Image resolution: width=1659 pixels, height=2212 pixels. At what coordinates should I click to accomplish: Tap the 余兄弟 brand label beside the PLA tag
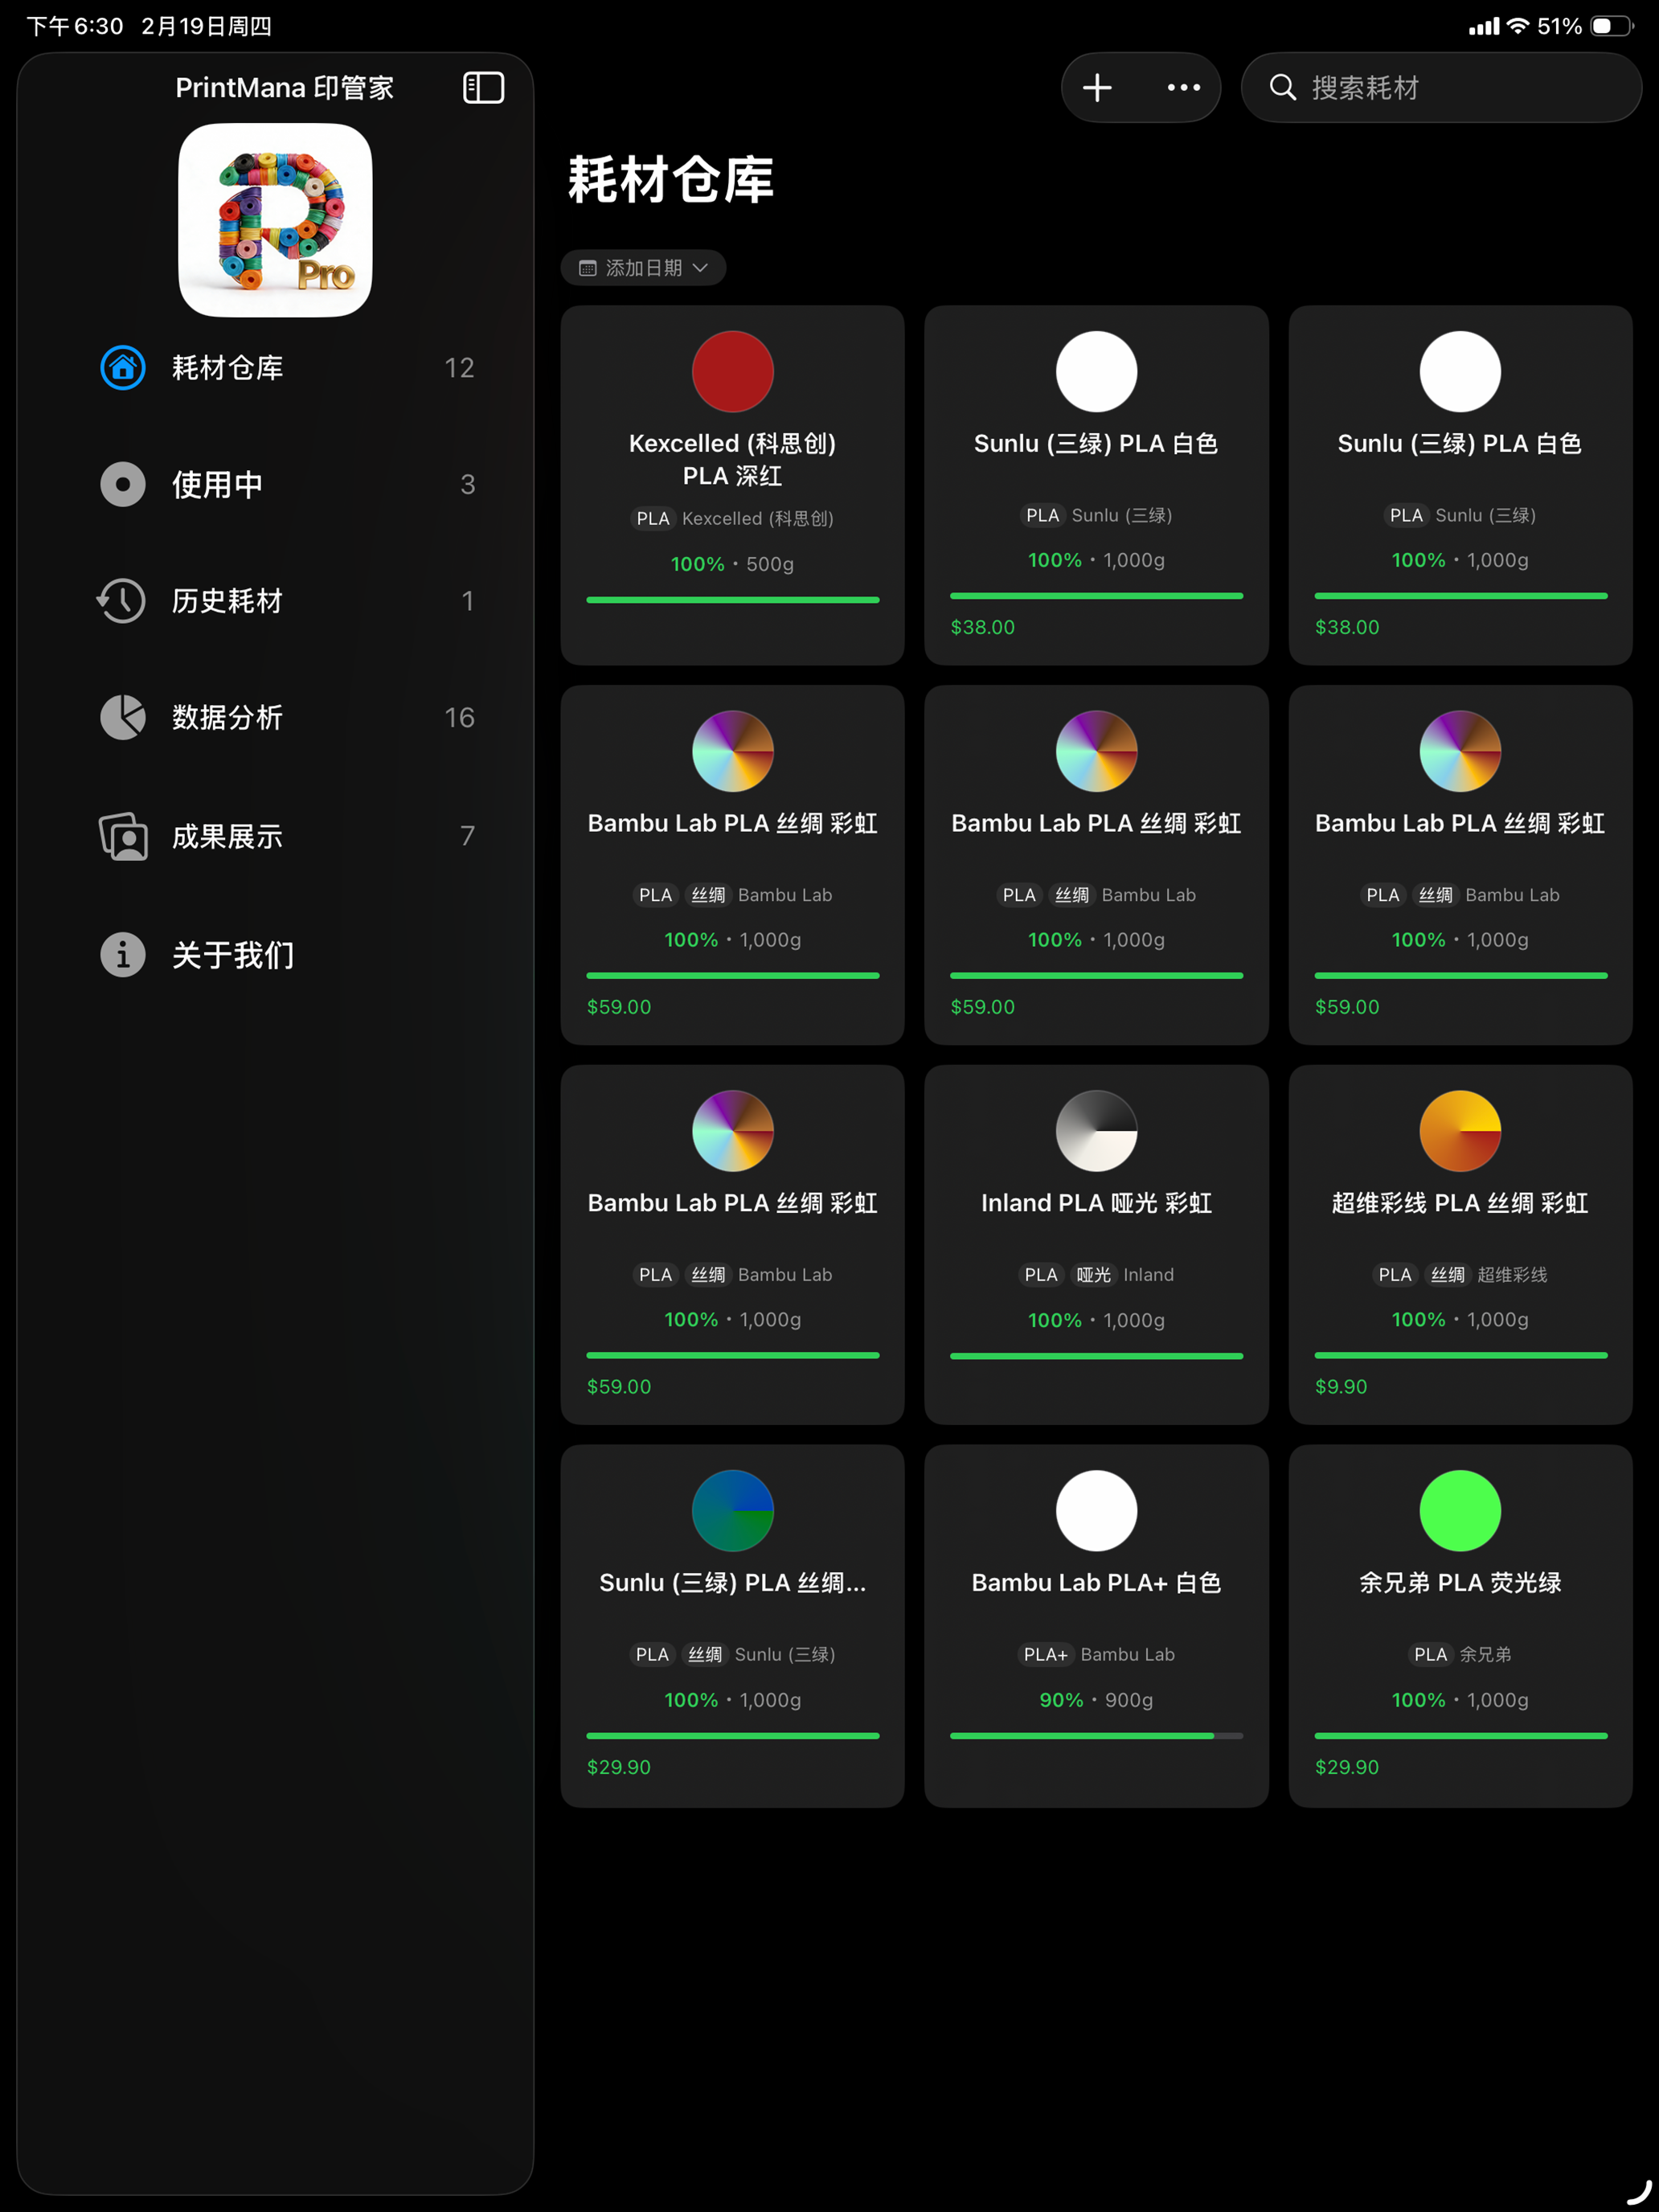click(x=1486, y=1655)
